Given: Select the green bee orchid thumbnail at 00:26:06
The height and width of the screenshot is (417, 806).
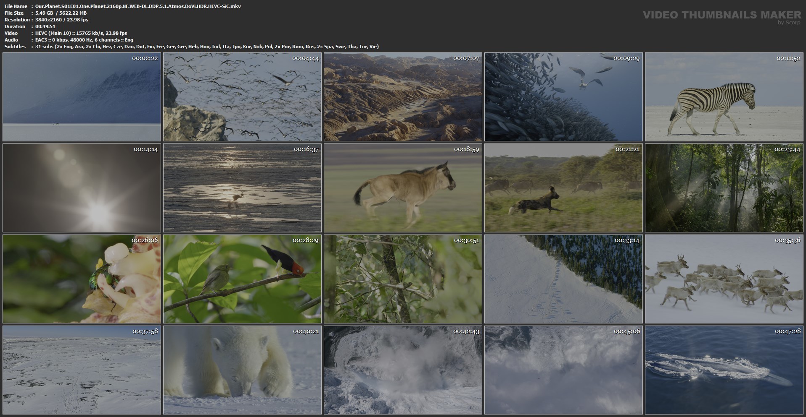Looking at the screenshot, I should [x=82, y=279].
